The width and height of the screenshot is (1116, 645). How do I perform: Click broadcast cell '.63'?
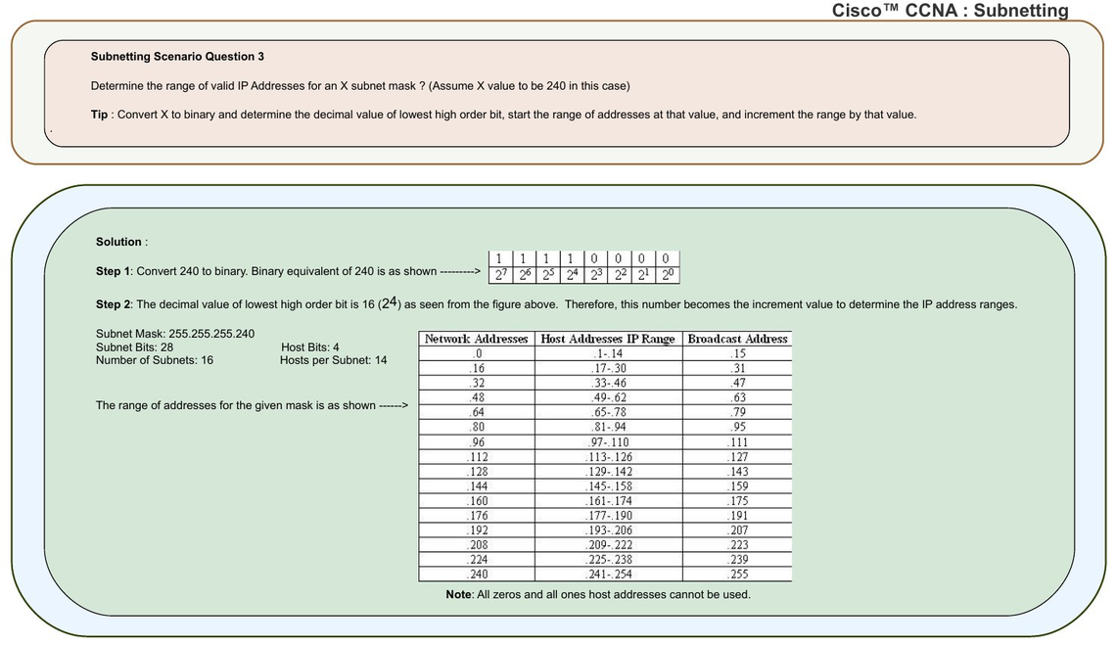pyautogui.click(x=737, y=398)
